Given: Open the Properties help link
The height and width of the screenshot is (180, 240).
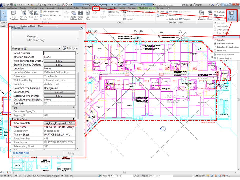Looking at the screenshot, I should click(x=20, y=153).
